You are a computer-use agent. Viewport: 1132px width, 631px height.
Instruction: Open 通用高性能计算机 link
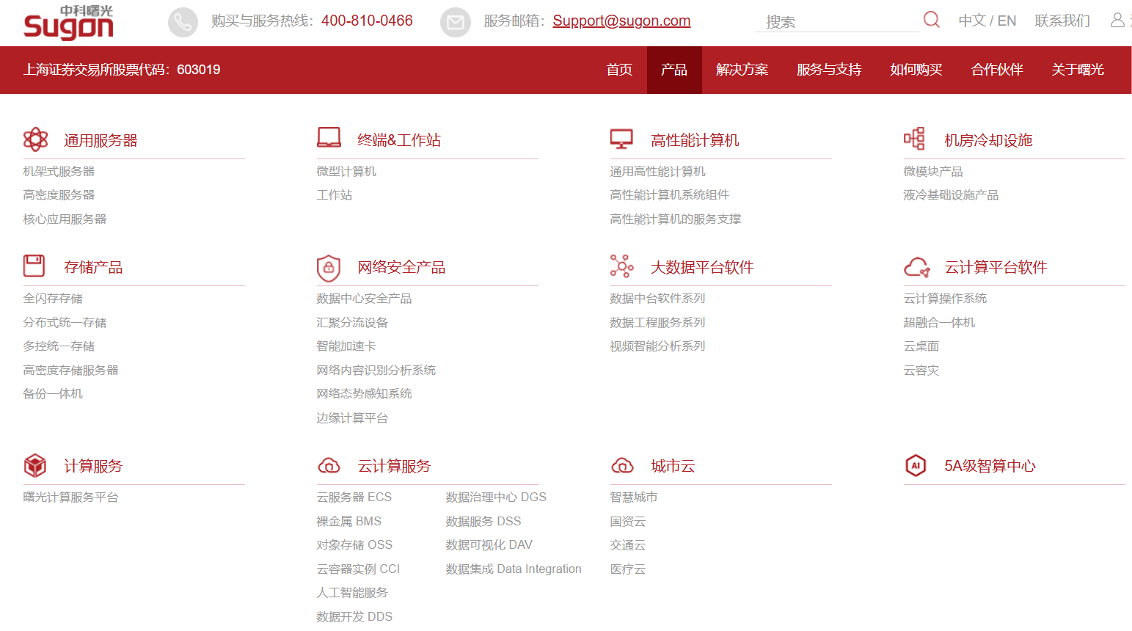pos(657,171)
